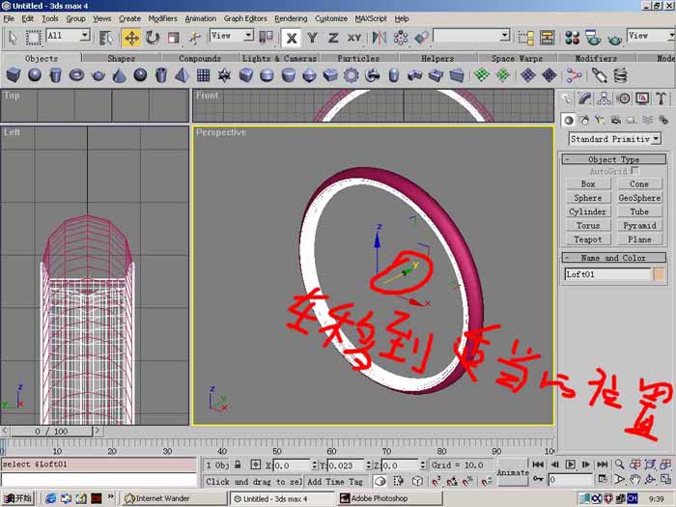Open Select by Name dialog icon
676x507 pixels.
[105, 38]
